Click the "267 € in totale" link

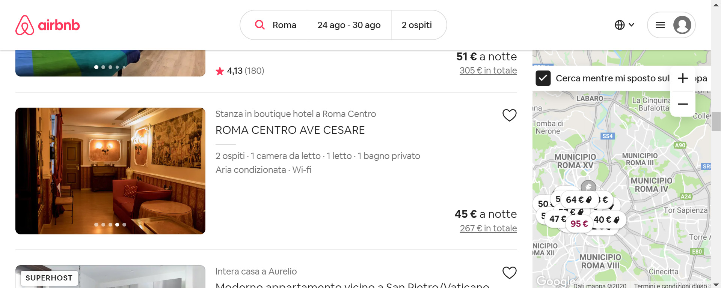488,228
